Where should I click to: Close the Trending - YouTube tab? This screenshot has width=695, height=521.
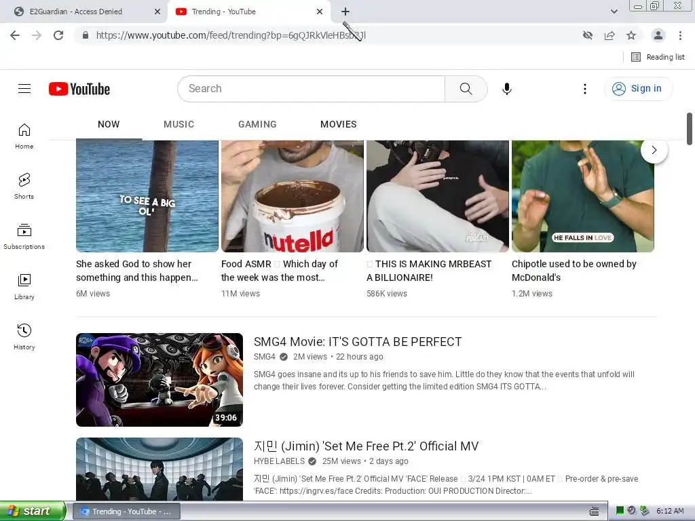pos(320,12)
